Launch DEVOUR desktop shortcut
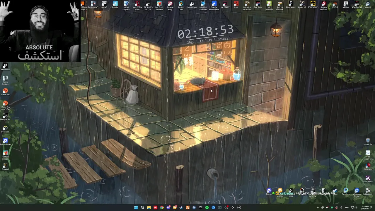The width and height of the screenshot is (375, 211). (x=335, y=5)
